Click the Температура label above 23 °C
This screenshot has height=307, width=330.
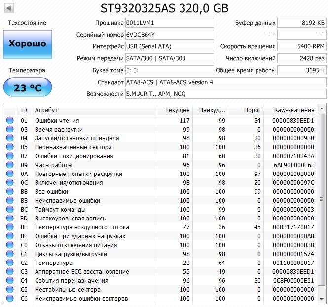pyautogui.click(x=27, y=70)
